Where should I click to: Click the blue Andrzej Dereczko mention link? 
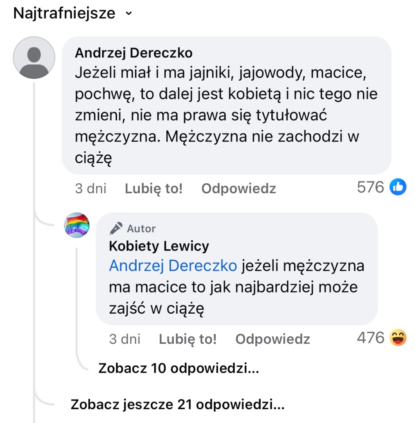[173, 266]
